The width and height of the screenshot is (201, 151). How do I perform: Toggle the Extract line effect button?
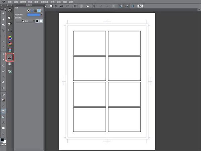[x=32, y=11]
